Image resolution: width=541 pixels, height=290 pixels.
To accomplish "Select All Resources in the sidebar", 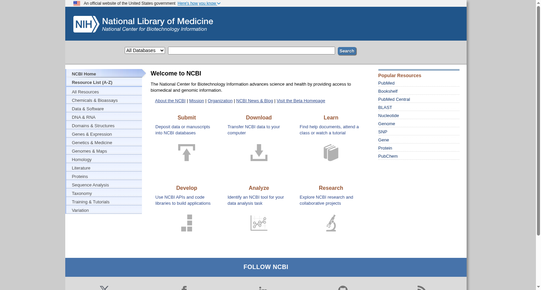I will (104, 92).
